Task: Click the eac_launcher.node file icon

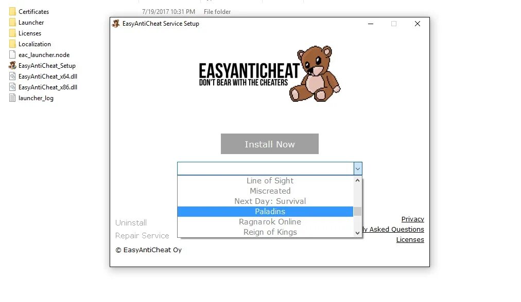Action: pos(12,54)
